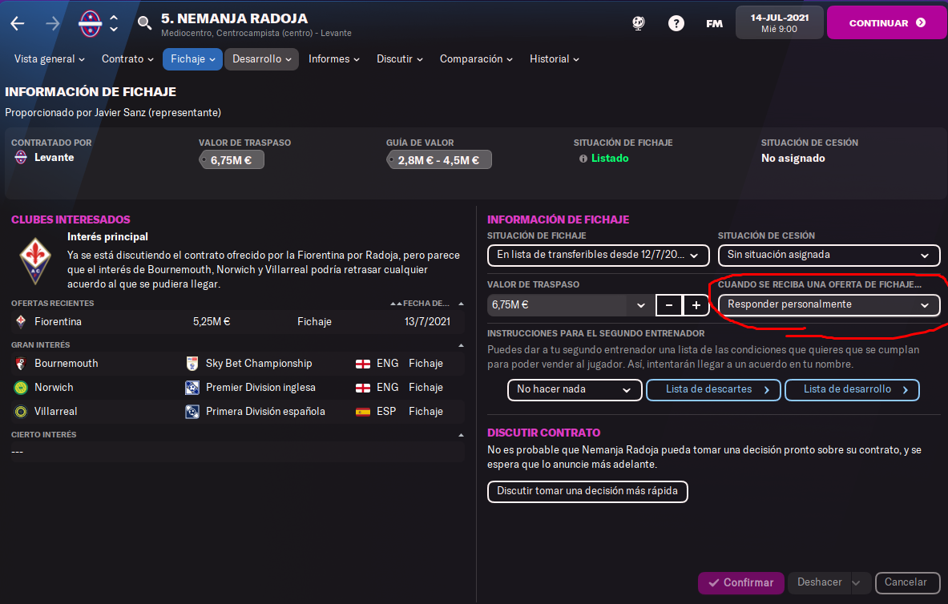Open Situación de fichaje dropdown

[598, 256]
